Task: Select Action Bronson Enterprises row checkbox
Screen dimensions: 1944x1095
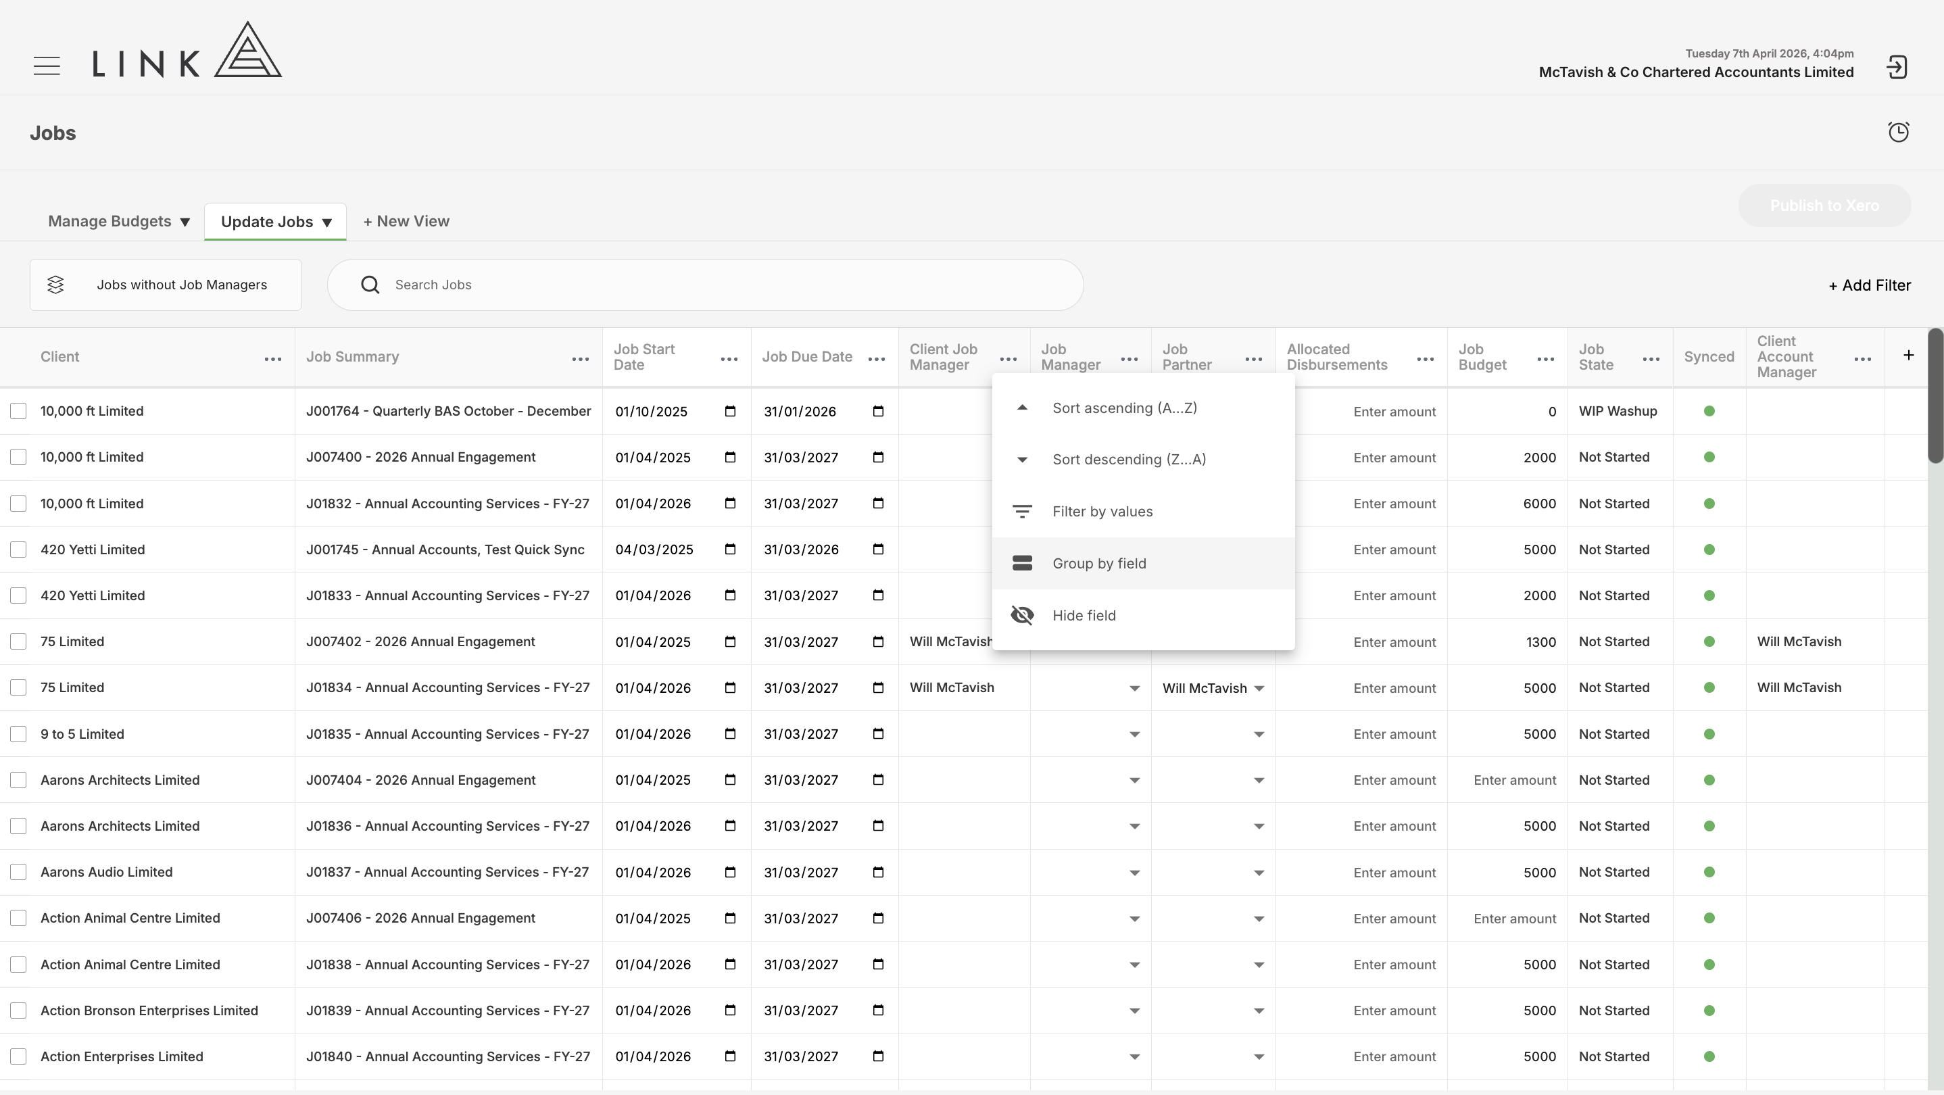Action: coord(18,1011)
